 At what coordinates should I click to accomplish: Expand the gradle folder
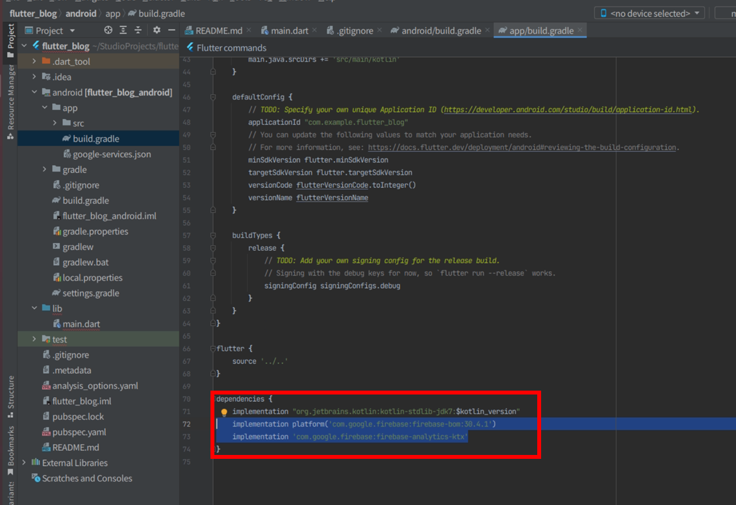[x=45, y=169]
